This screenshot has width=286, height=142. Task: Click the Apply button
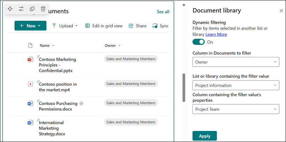[205, 136]
